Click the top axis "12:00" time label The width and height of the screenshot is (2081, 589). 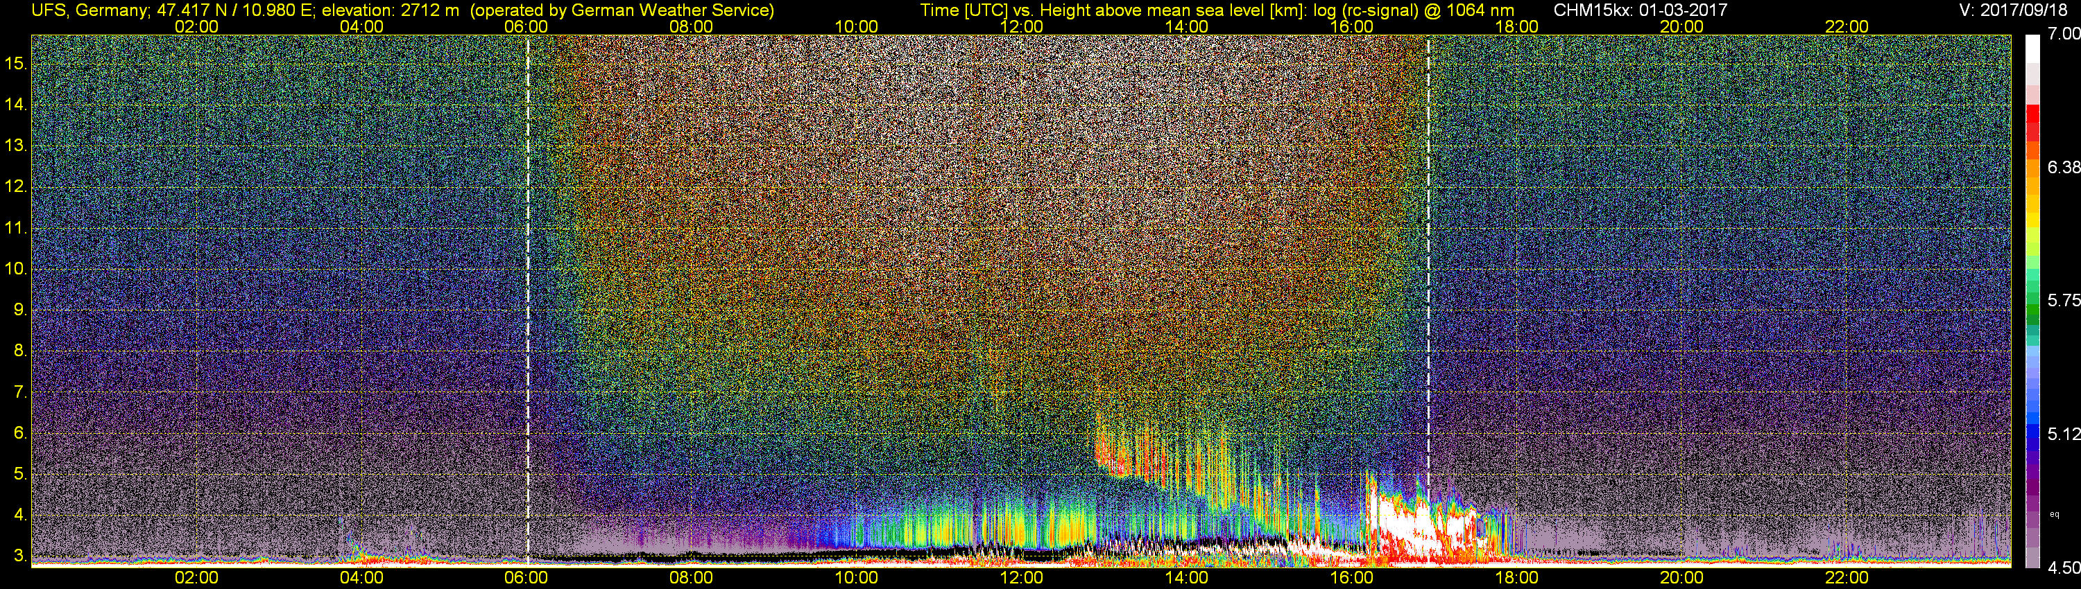pos(1021,26)
